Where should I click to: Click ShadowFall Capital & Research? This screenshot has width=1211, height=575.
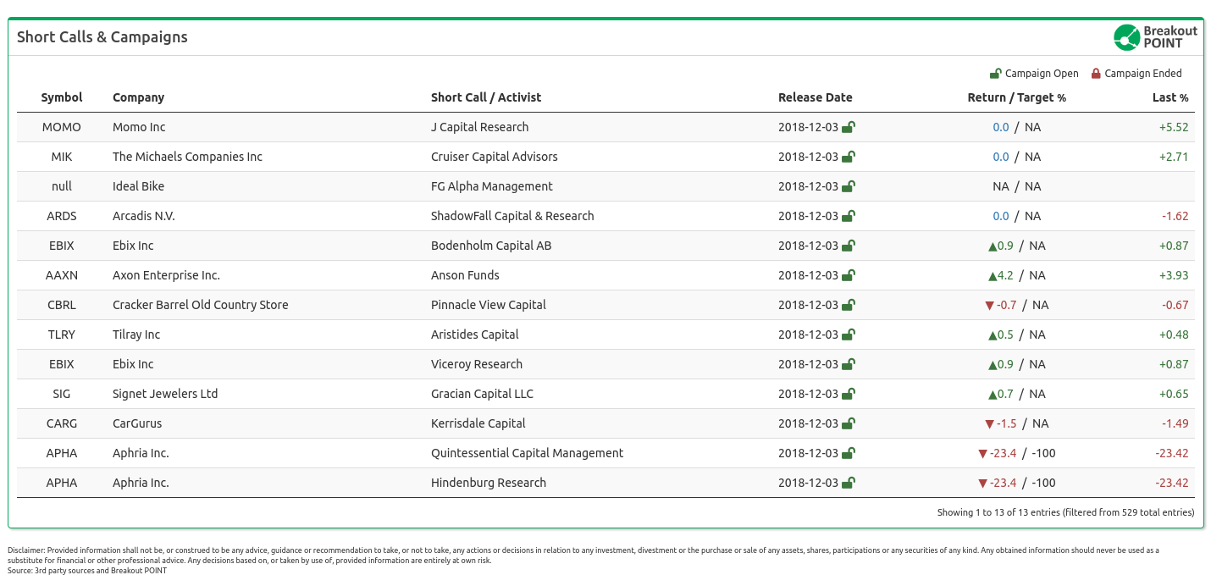tap(512, 216)
